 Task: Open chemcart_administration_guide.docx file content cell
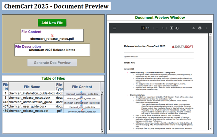click(x=82, y=102)
